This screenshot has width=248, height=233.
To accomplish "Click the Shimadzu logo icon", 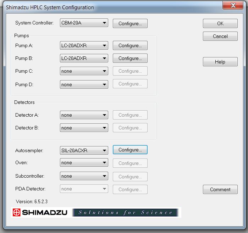I will pyautogui.click(x=16, y=212).
